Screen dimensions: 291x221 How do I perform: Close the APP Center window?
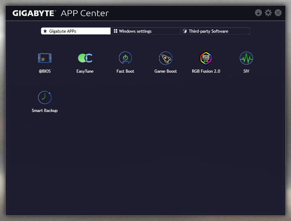(278, 13)
